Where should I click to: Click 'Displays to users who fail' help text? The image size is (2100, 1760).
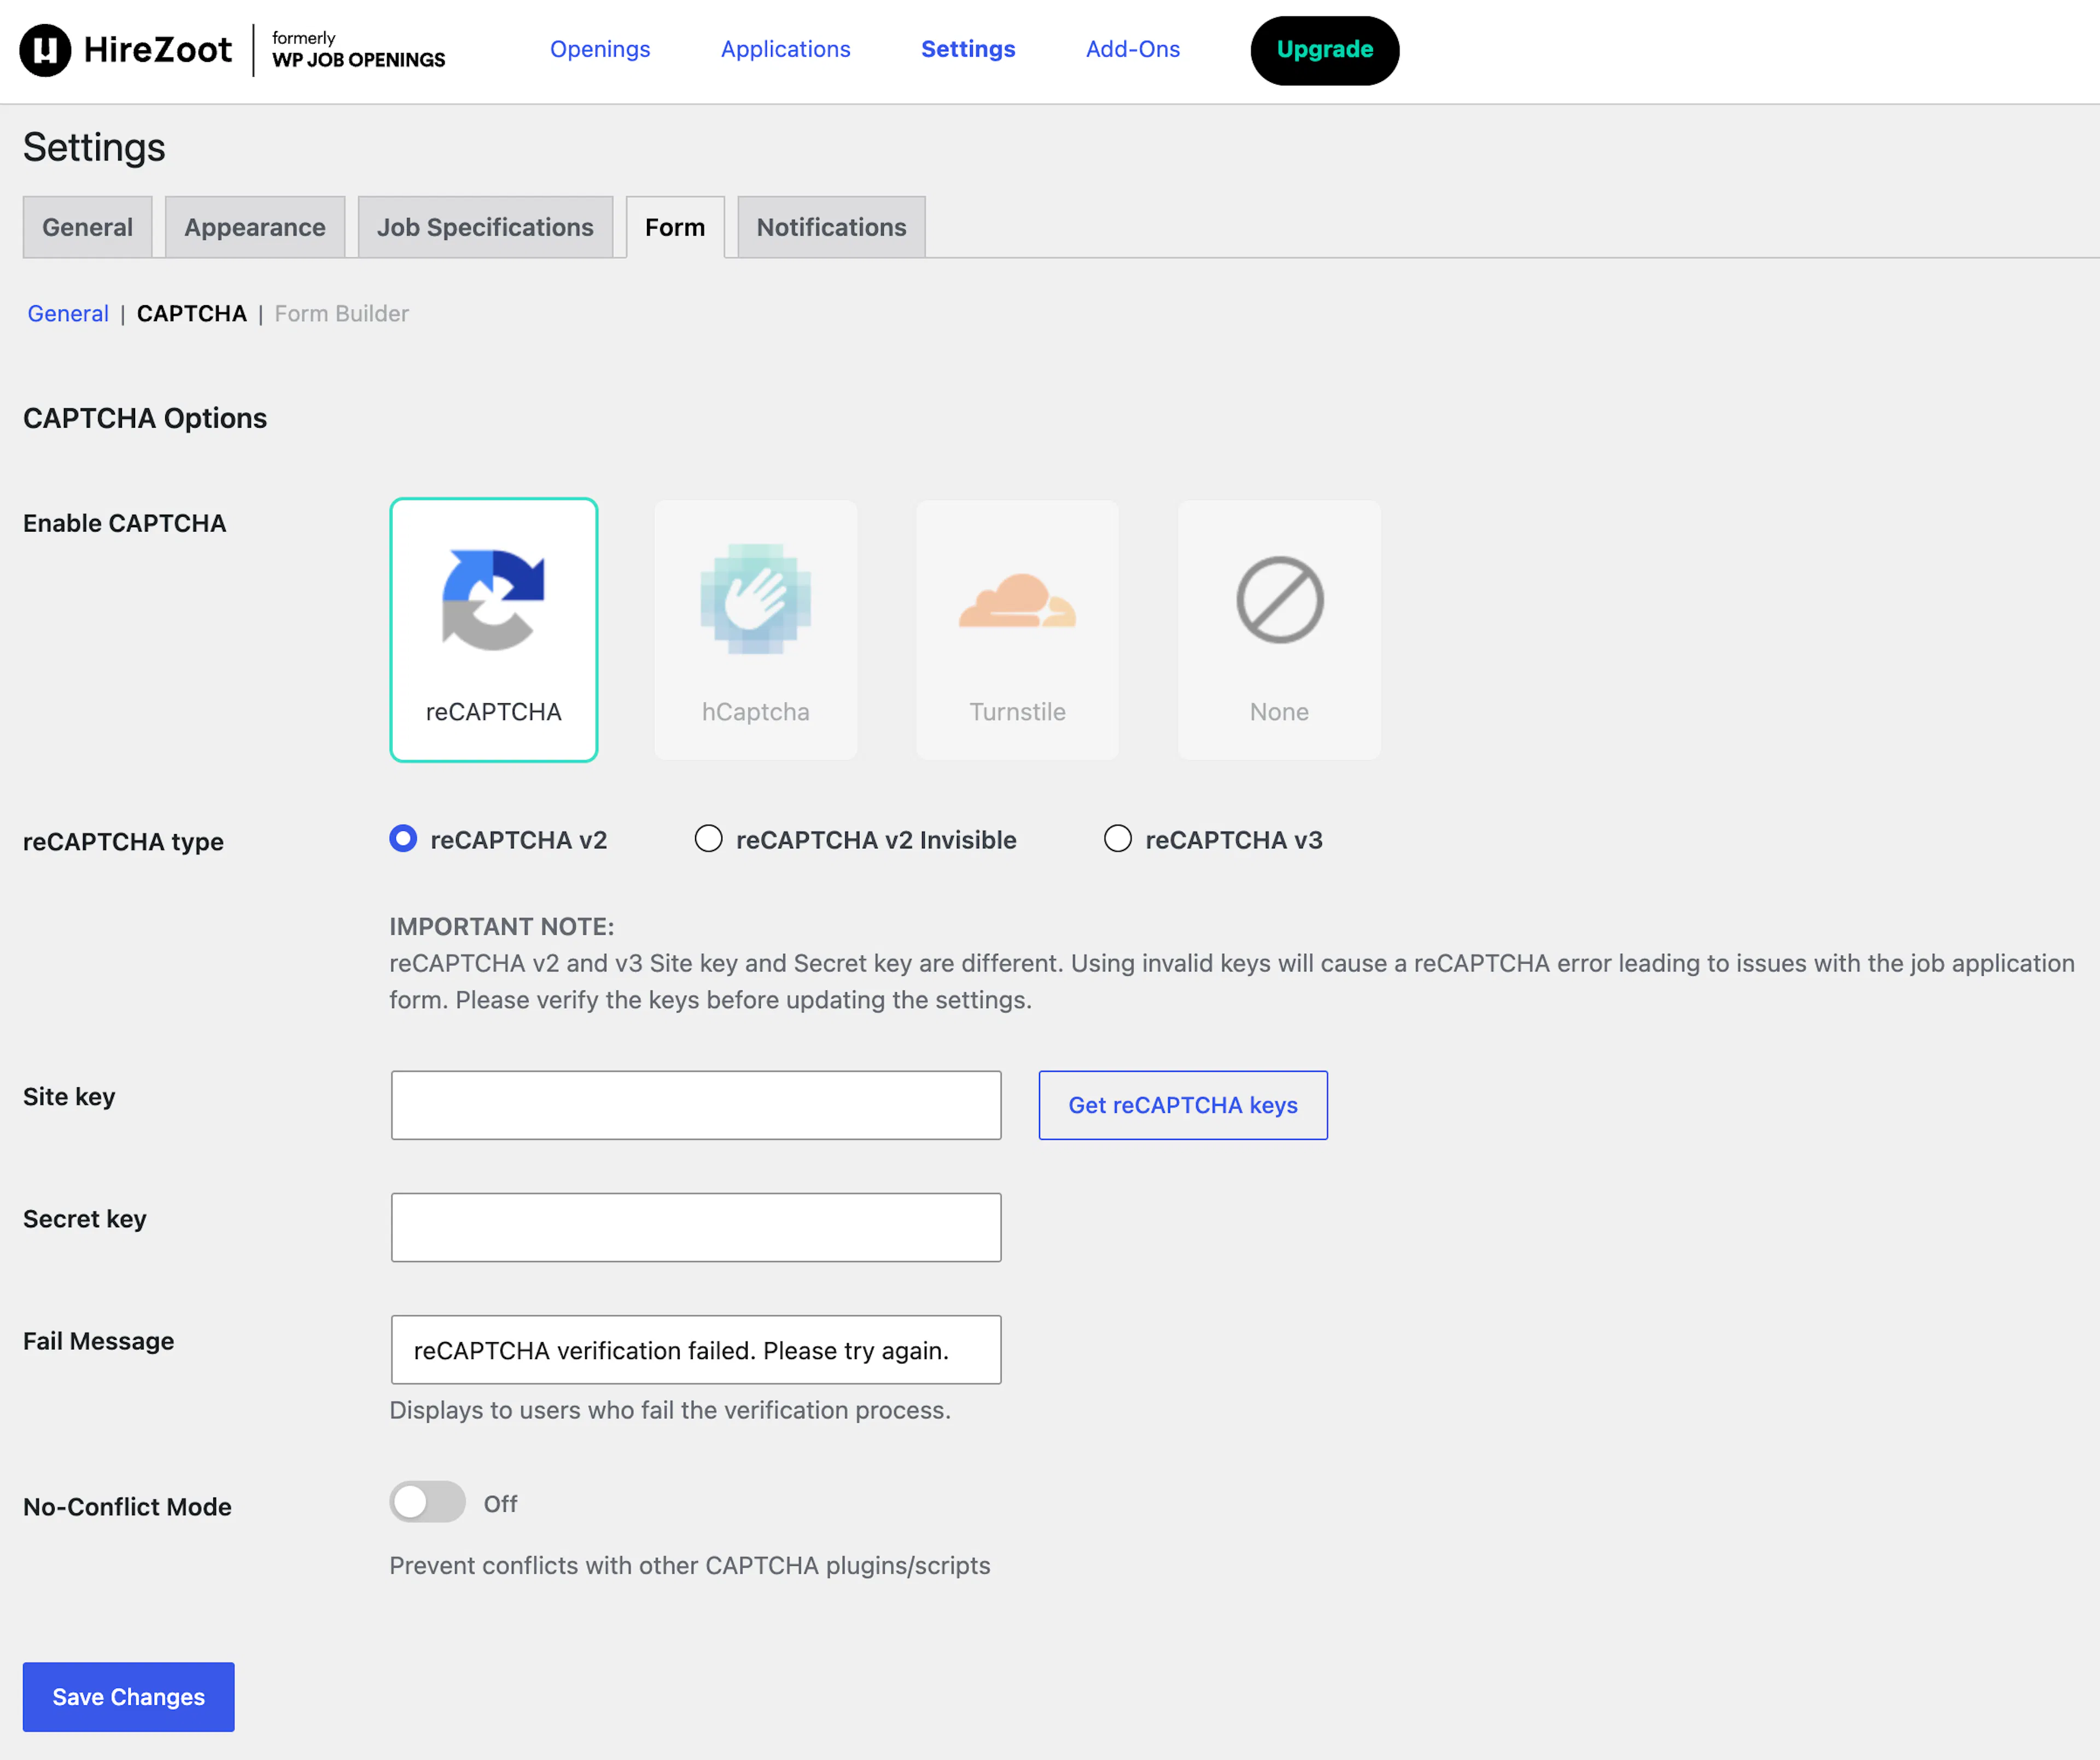pyautogui.click(x=670, y=1410)
